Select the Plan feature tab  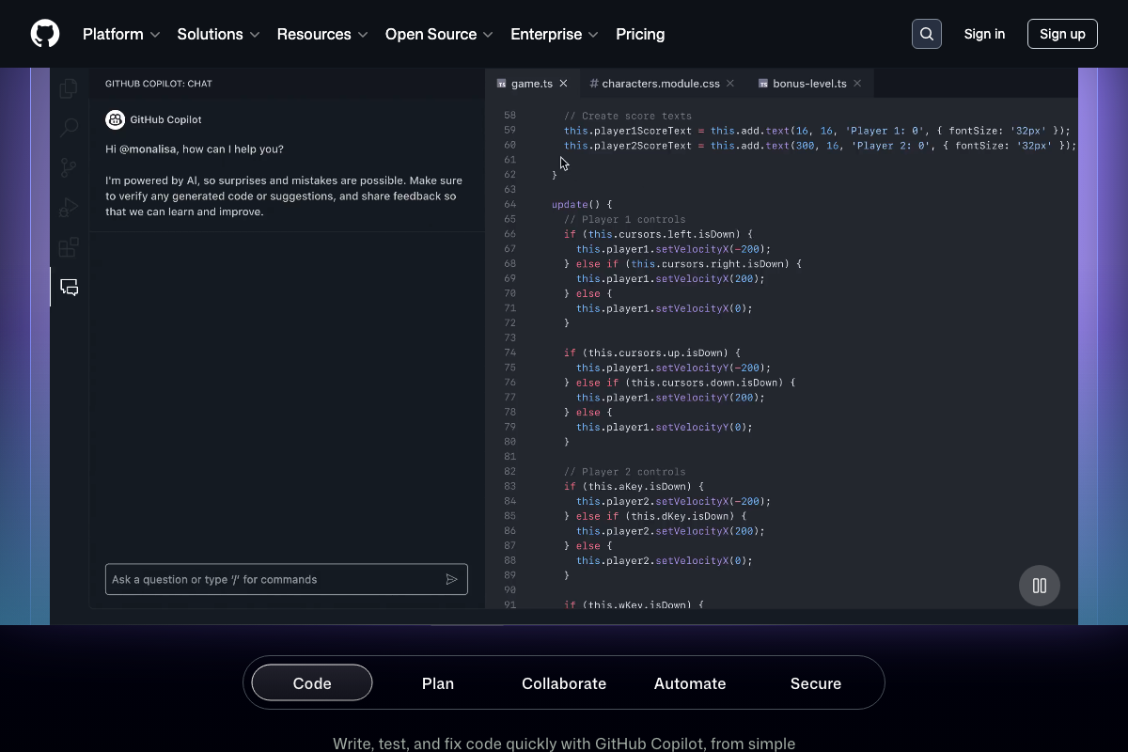(x=438, y=683)
